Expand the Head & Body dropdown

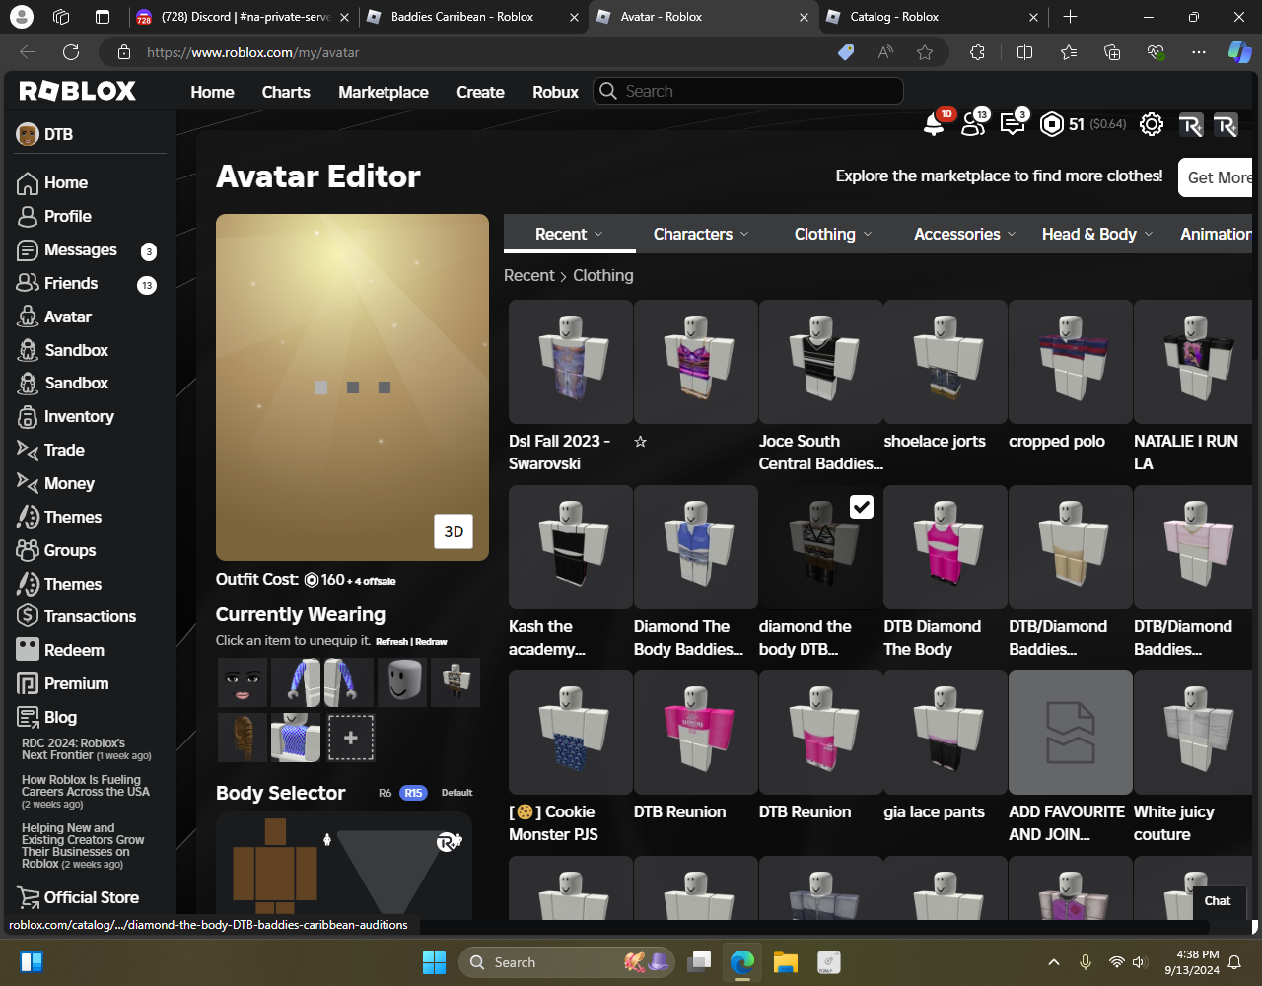click(x=1097, y=234)
